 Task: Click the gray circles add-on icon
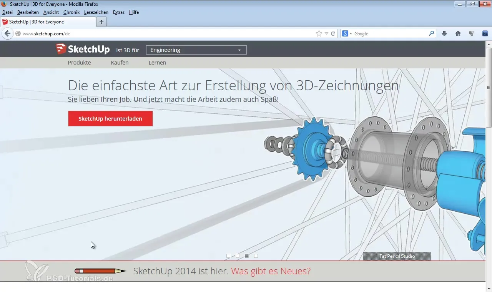coord(472,33)
